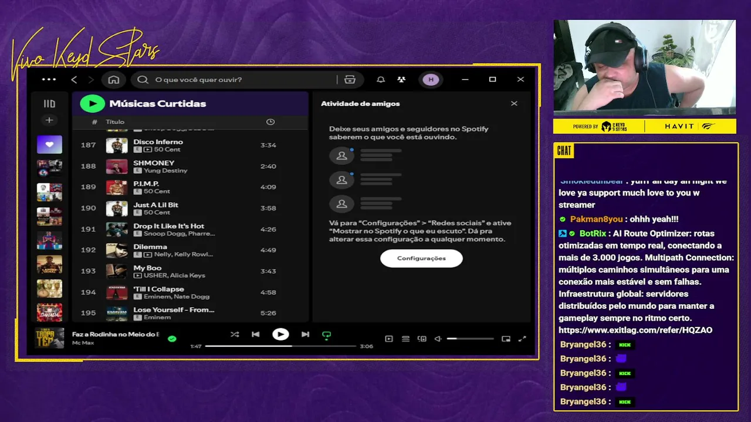Open artist 'Yung Destiny' link
The height and width of the screenshot is (422, 751).
pyautogui.click(x=165, y=171)
